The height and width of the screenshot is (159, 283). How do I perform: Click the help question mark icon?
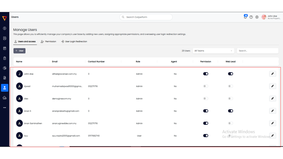[251, 17]
